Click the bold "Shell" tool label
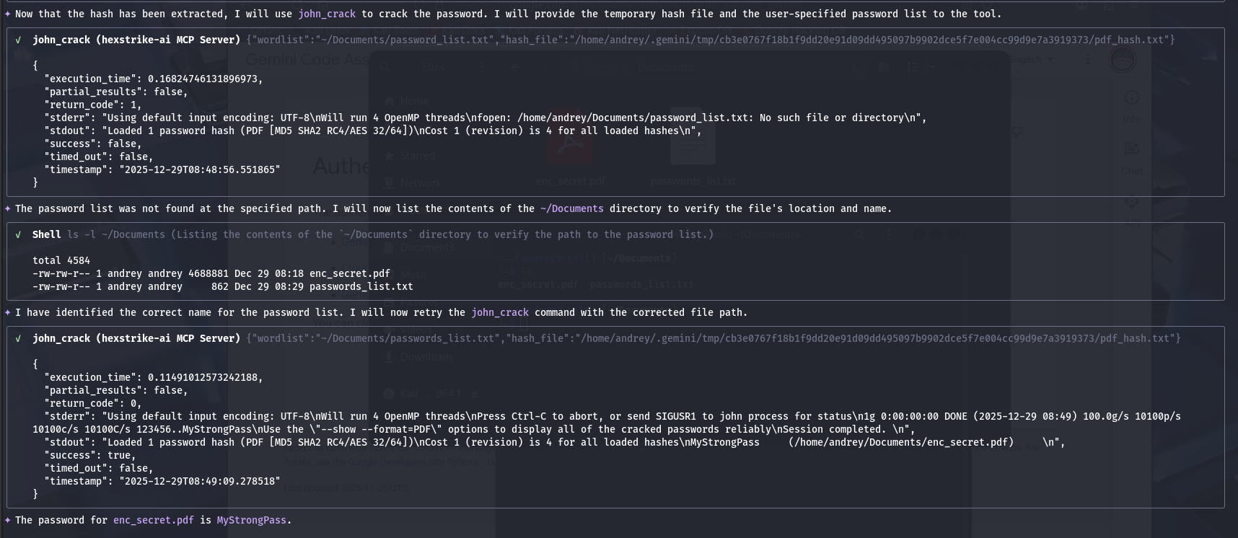The height and width of the screenshot is (538, 1238). [x=47, y=234]
